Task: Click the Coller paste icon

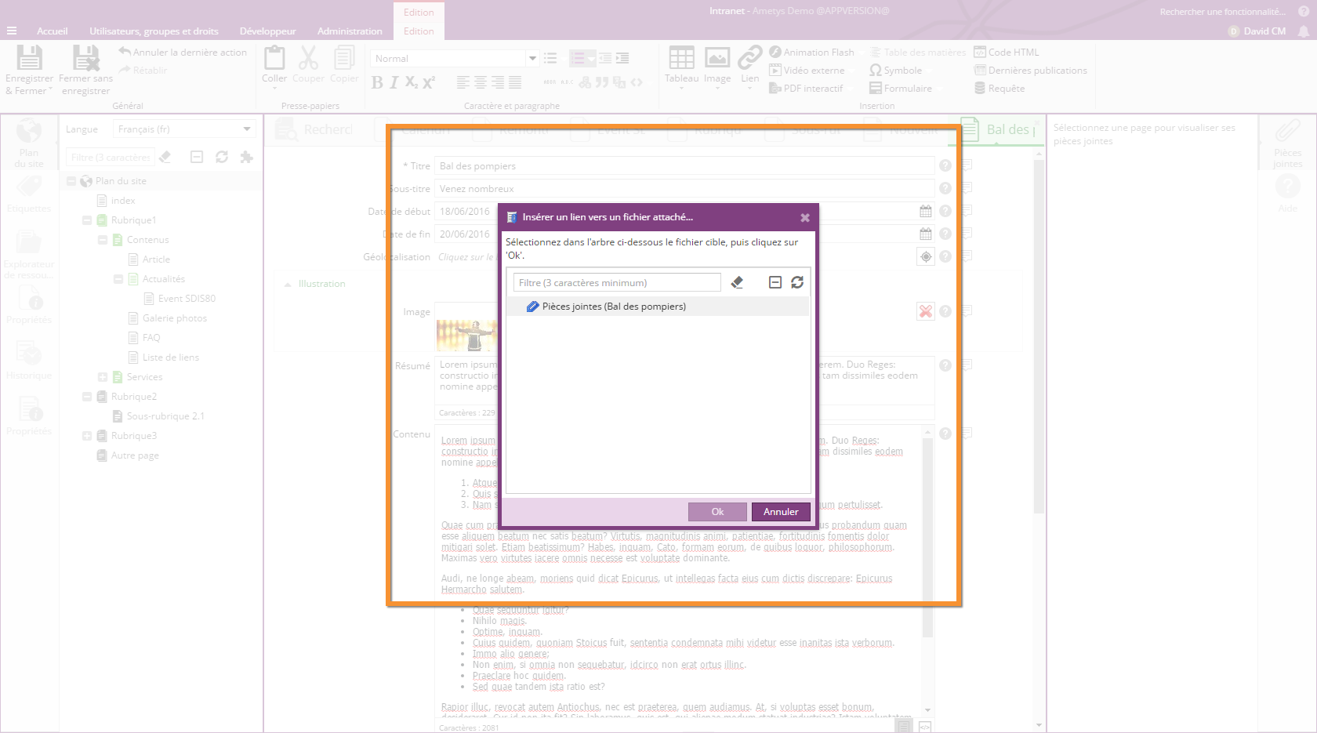Action: click(x=274, y=58)
